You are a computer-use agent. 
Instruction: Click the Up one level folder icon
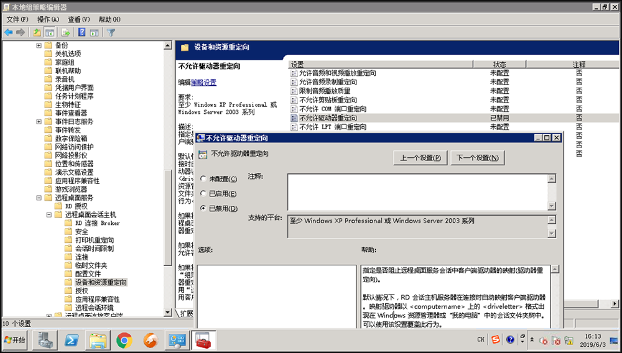tap(37, 32)
